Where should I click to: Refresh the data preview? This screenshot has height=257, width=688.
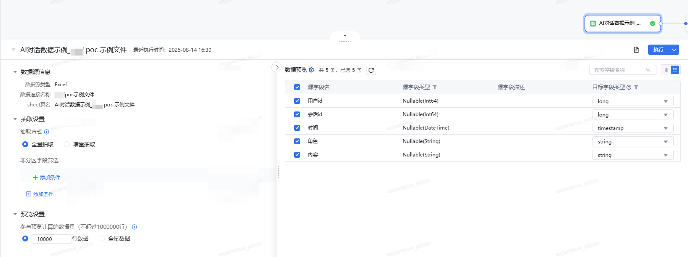coord(371,70)
